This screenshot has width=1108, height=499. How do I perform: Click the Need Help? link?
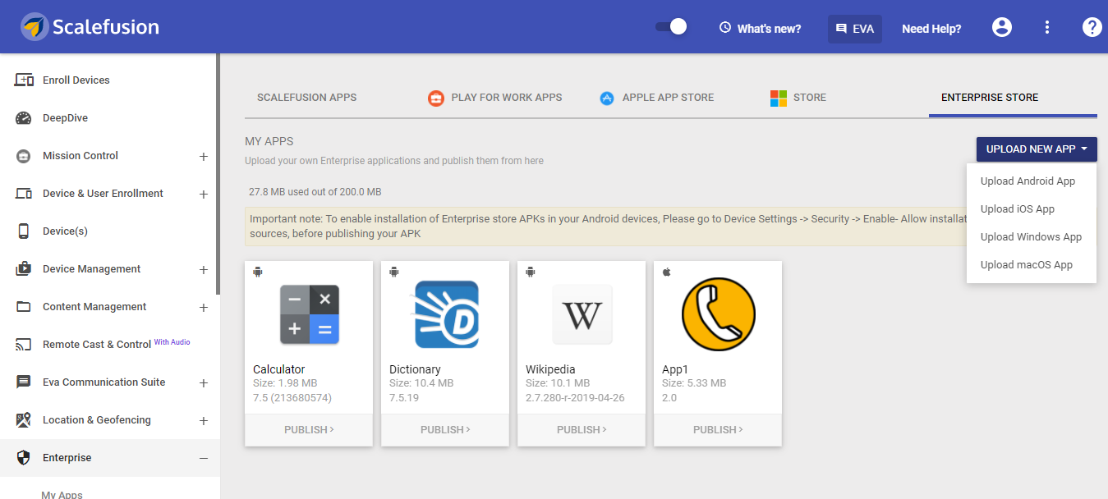pyautogui.click(x=931, y=28)
